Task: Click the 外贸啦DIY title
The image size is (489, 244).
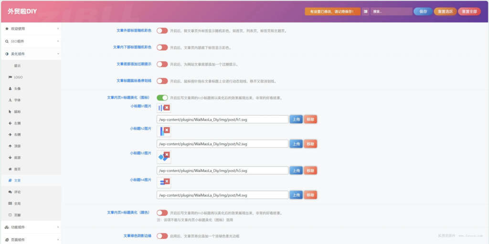Action: coord(22,11)
